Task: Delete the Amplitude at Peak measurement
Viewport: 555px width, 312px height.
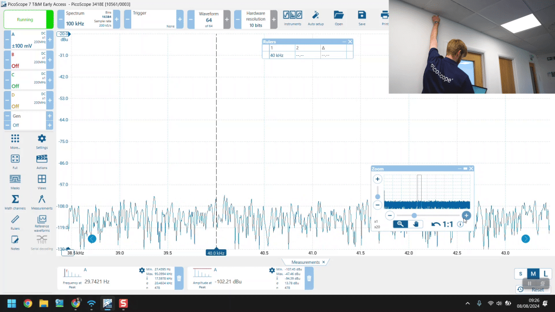Action: [309, 278]
